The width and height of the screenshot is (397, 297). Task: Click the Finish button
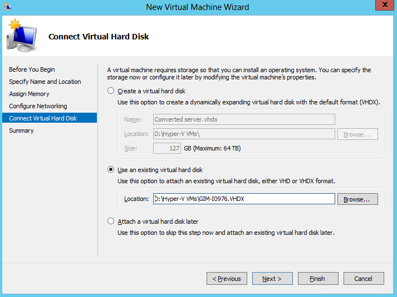tap(318, 278)
